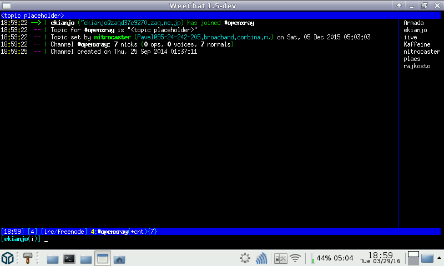The width and height of the screenshot is (444, 266).
Task: Click the [4] buffer count in status bar
Action: pyautogui.click(x=32, y=232)
